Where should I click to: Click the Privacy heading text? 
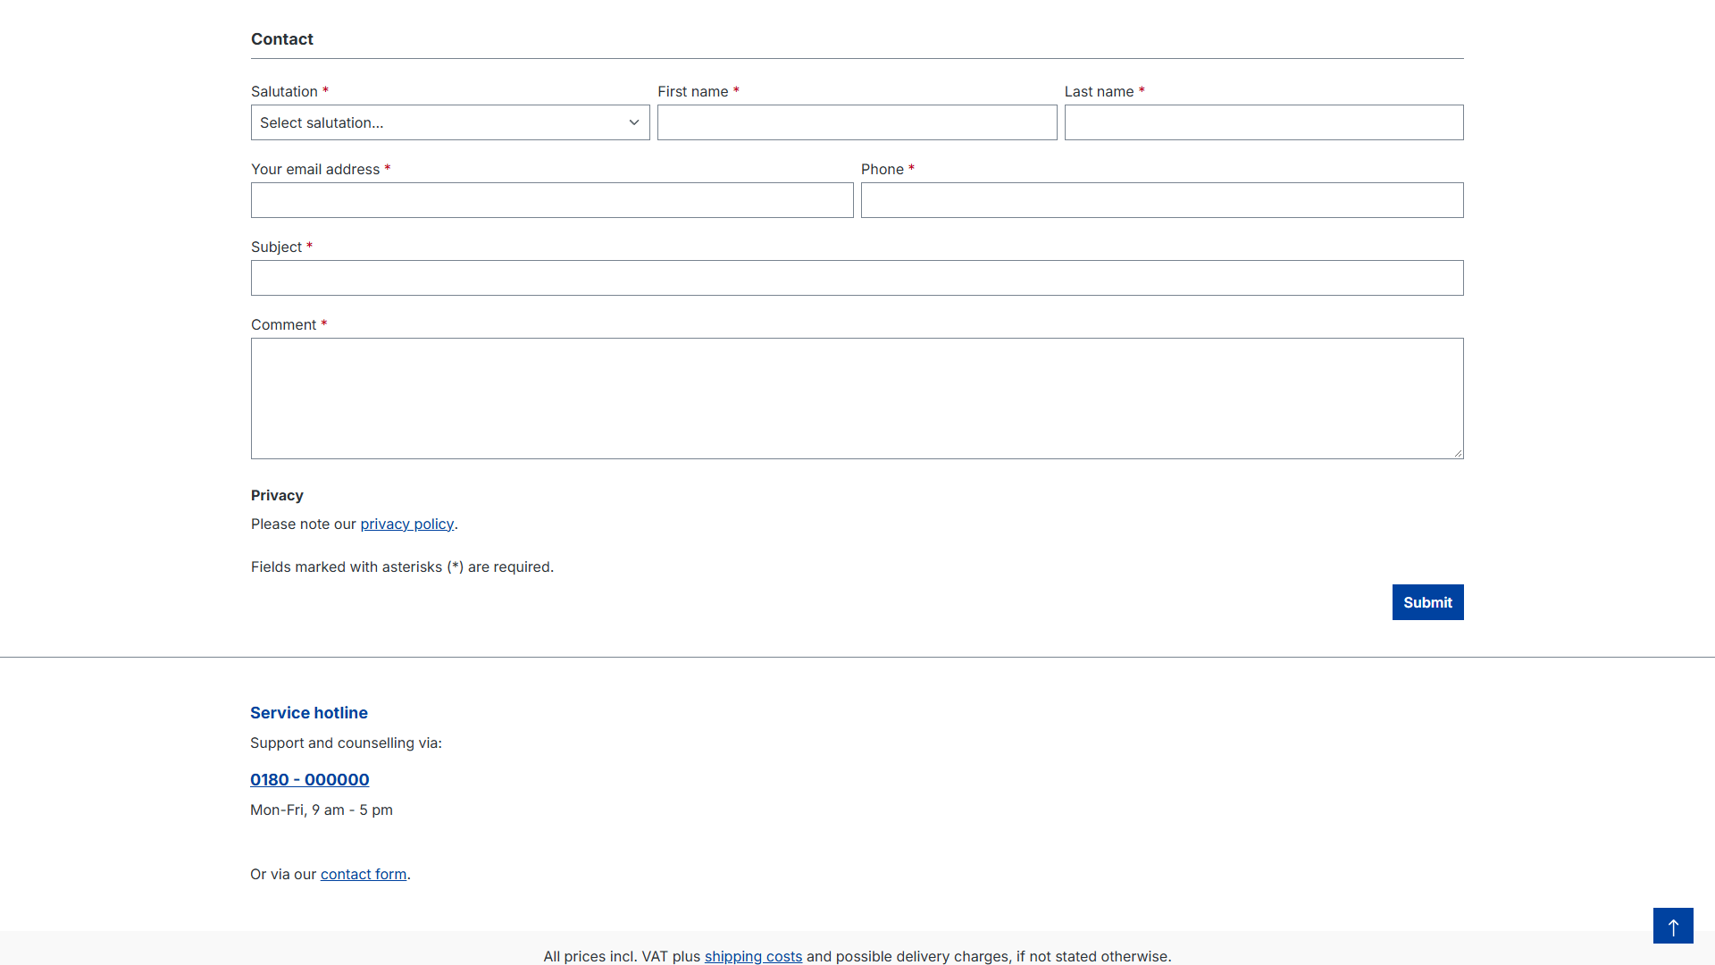pos(277,496)
